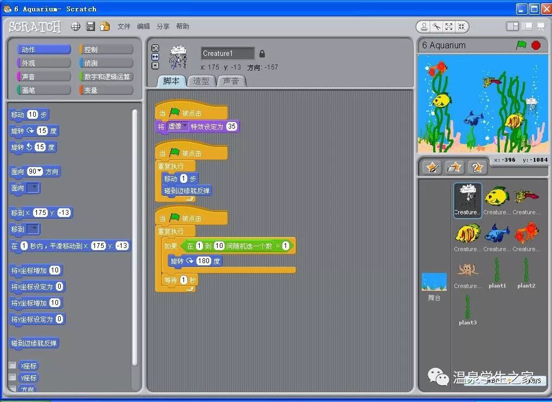The width and height of the screenshot is (552, 402).
Task: Click the 碰到边缘就反弹 palette block
Action: coord(34,343)
